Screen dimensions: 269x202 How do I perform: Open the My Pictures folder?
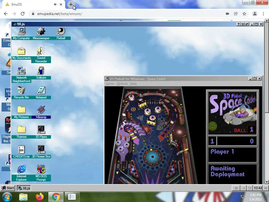click(x=22, y=112)
